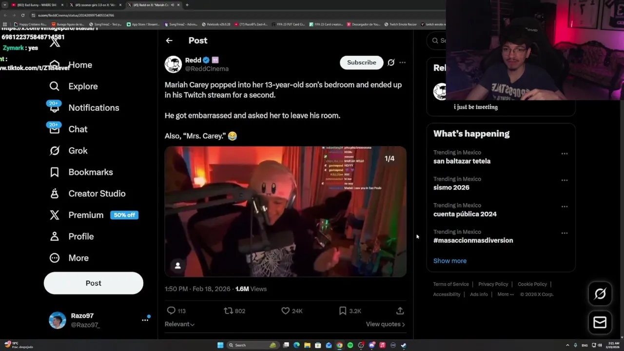Viewport: 624px width, 351px height.
Task: Open the Razo97 account switcher dots
Action: point(145,320)
